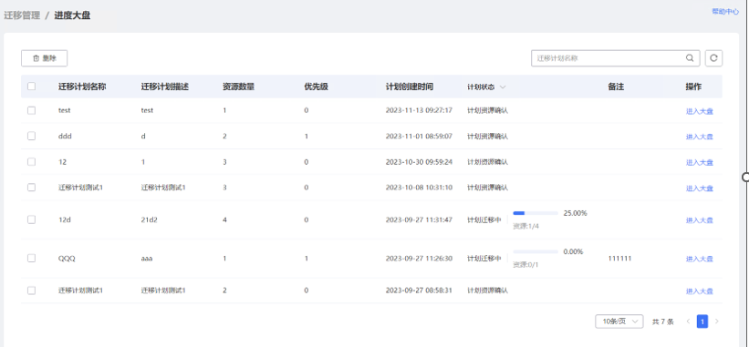749x347 pixels.
Task: Click the 计划创建时间 column header
Action: click(410, 87)
